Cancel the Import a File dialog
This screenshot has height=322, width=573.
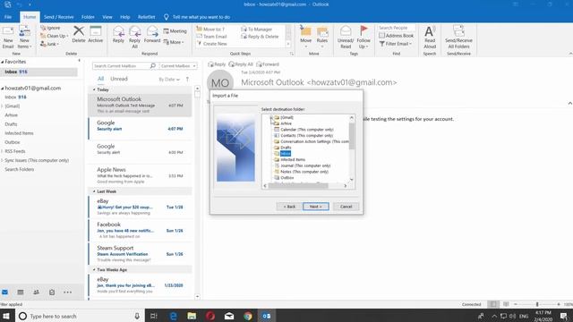click(x=346, y=207)
